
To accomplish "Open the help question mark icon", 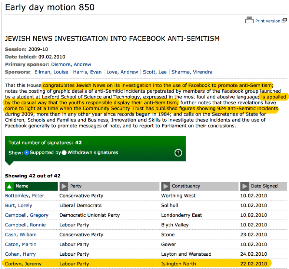I will coord(178,153).
